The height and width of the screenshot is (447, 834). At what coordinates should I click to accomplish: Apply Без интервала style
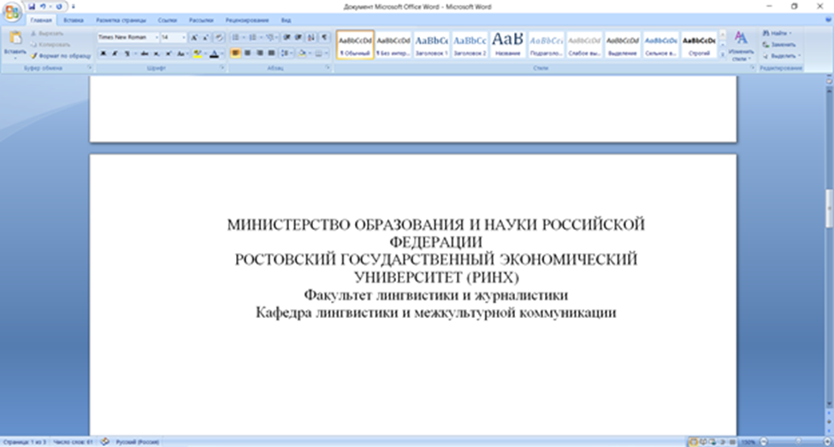pos(393,44)
